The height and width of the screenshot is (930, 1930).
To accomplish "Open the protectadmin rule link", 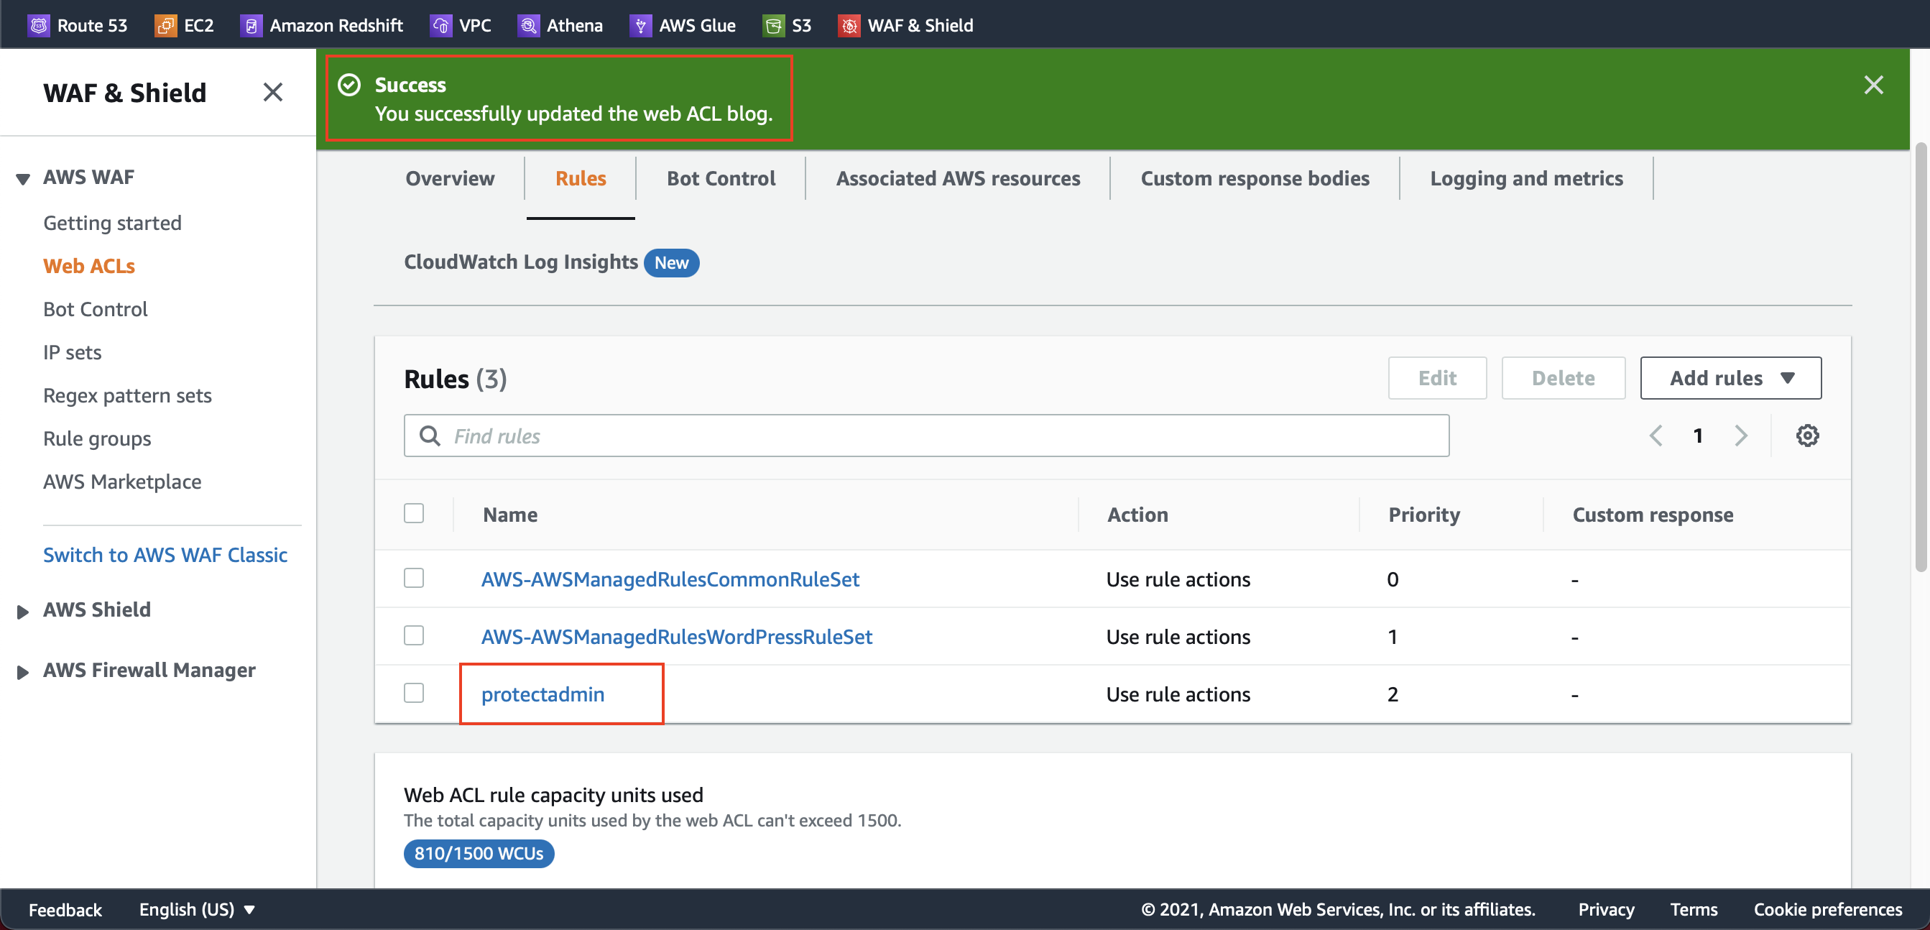I will coord(542,694).
